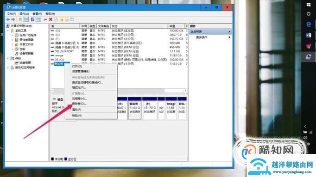Select the DELLSUPPORT row in volume list

click(119, 51)
